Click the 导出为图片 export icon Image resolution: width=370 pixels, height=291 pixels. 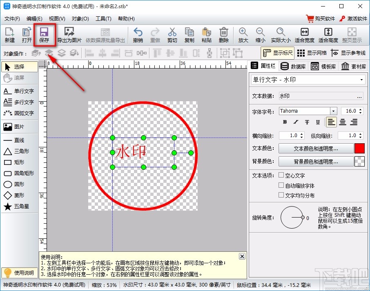[x=69, y=35]
